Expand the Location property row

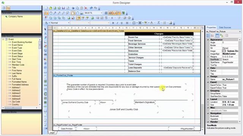point(208,102)
